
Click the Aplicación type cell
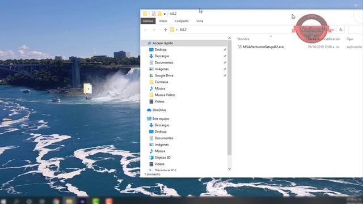[x=354, y=47]
